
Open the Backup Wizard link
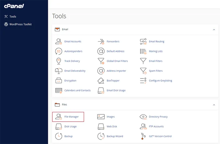click(115, 136)
